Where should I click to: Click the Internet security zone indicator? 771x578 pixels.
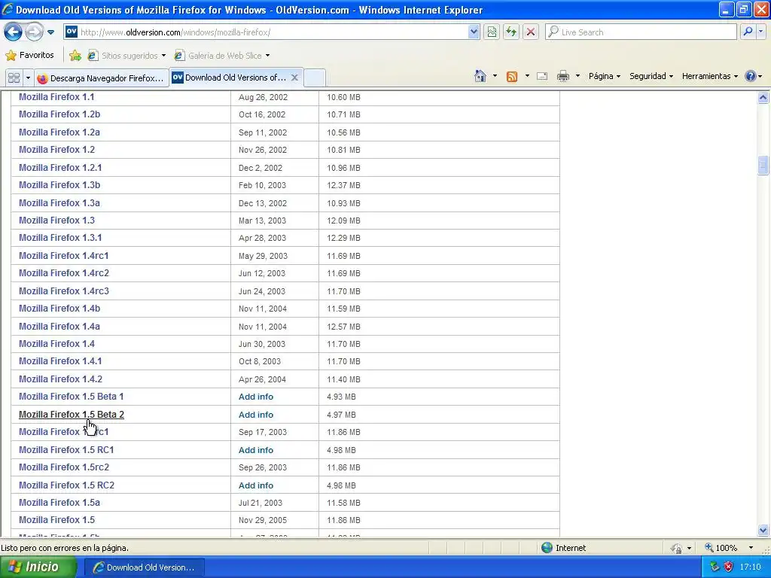563,548
